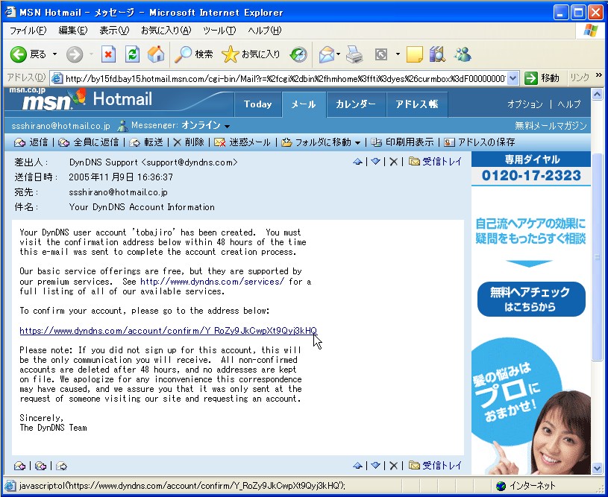Viewport: 608px width, 497px height.
Task: Reply to message (返信)
Action: [31, 142]
